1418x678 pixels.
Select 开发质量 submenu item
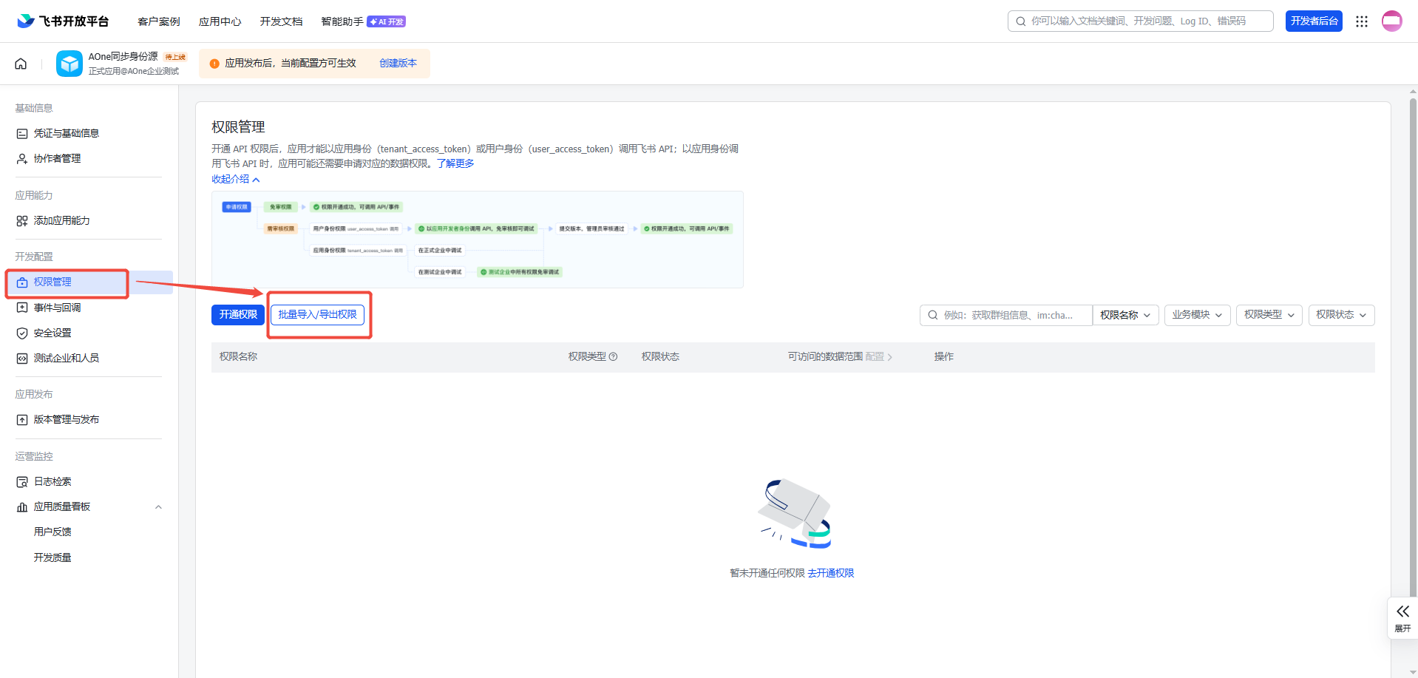pos(52,557)
